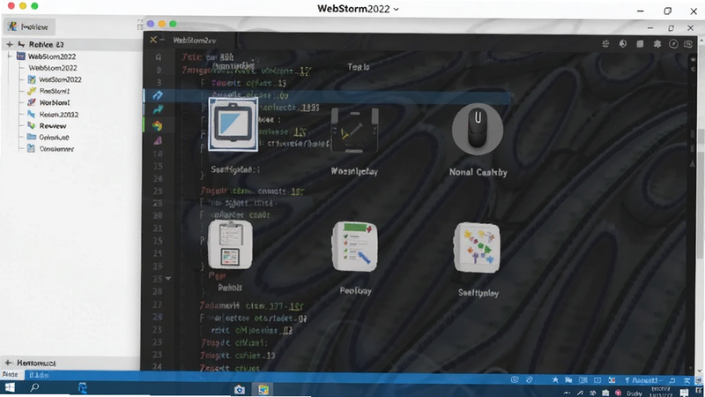The image size is (705, 397).
Task: Click the half-circle contrast icon in the editor toolbar
Action: click(623, 43)
